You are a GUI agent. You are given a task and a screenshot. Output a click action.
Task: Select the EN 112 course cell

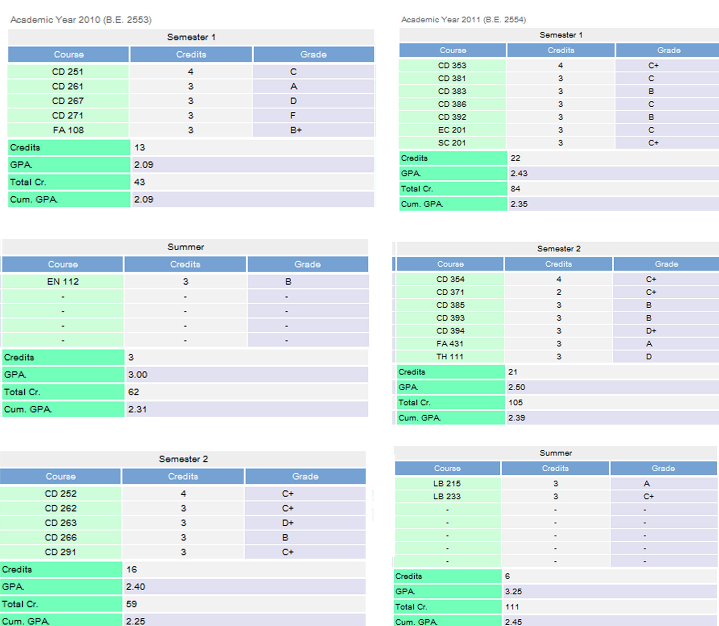click(x=63, y=282)
